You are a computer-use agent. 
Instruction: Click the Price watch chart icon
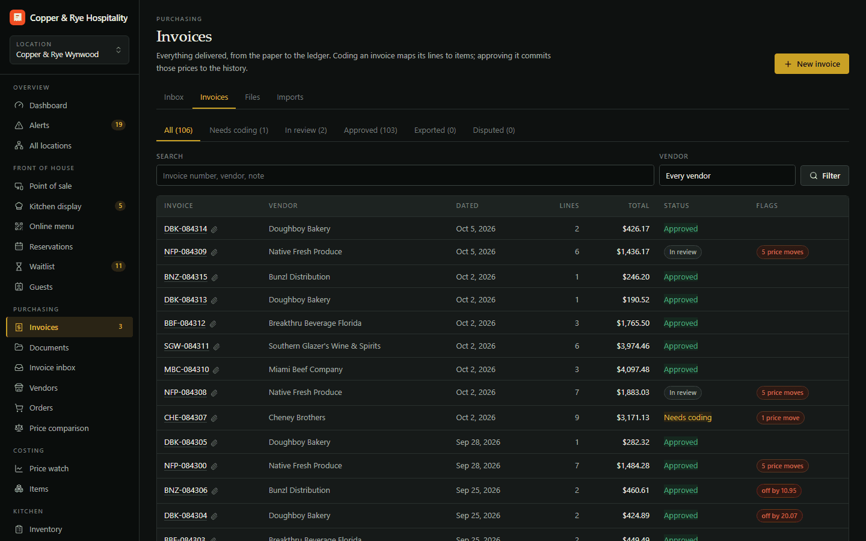[x=19, y=468]
